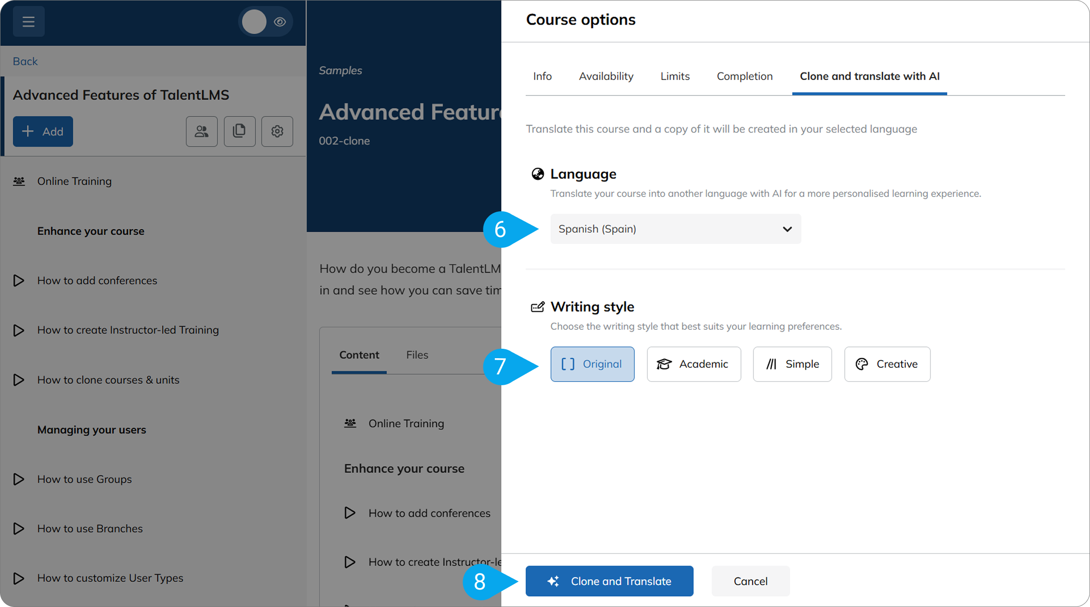Image resolution: width=1090 pixels, height=607 pixels.
Task: Click play icon beside How to customize User Types
Action: point(18,578)
